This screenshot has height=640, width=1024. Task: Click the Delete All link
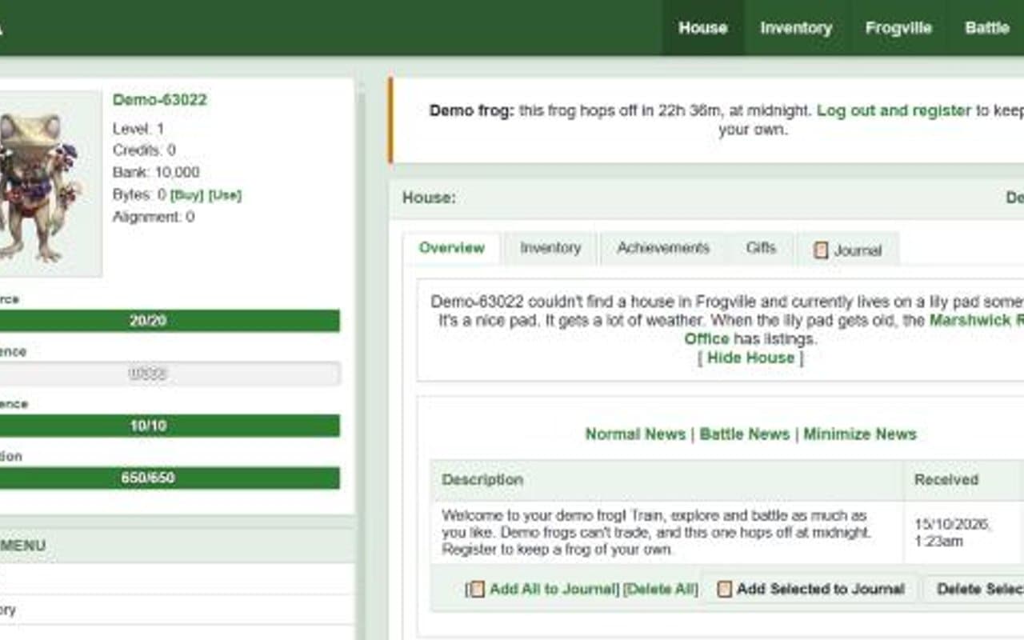tap(660, 590)
